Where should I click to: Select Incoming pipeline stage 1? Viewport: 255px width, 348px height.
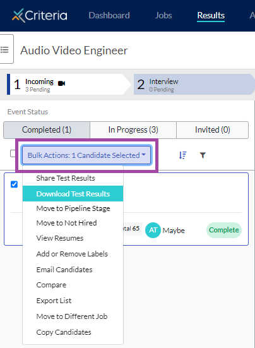(66, 85)
